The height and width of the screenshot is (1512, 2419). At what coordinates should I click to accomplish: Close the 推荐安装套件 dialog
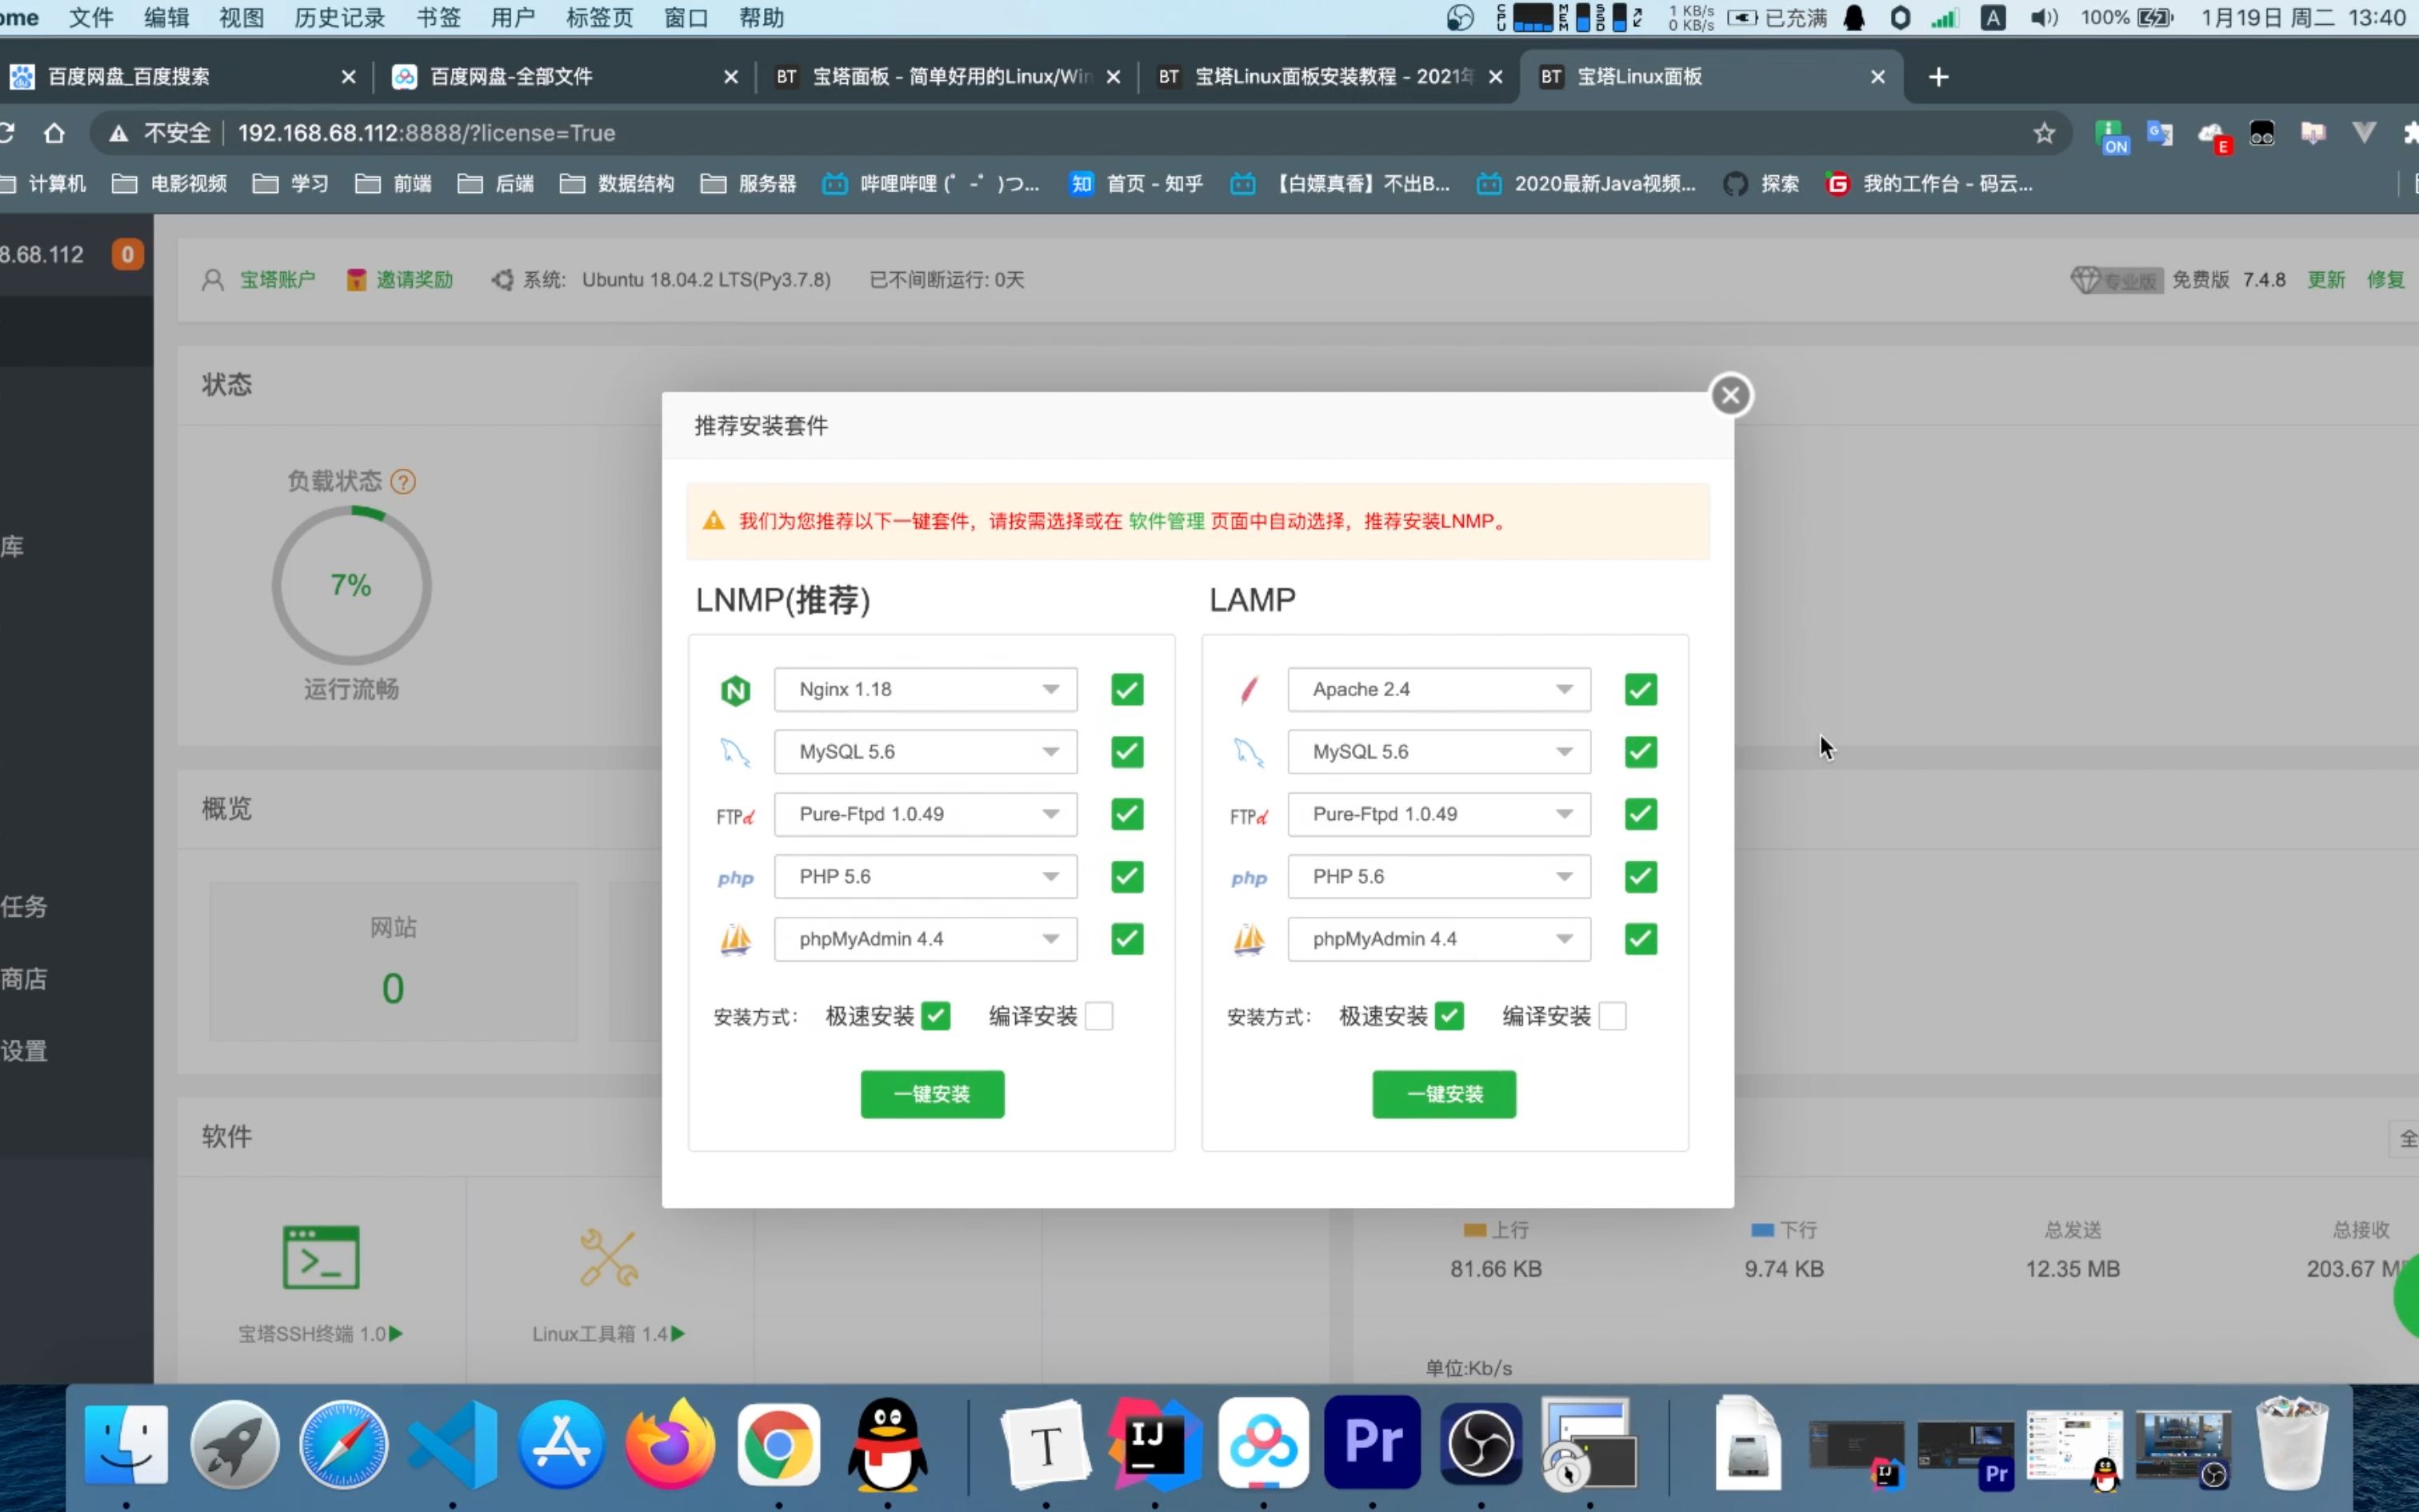pos(1731,395)
